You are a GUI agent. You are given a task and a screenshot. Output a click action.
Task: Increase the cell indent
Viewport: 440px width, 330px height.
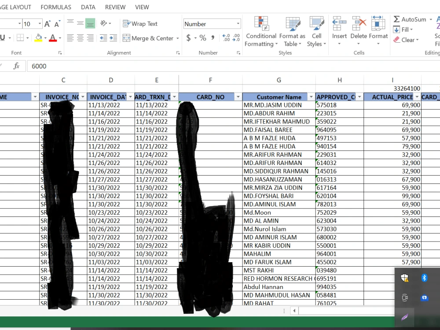point(114,38)
